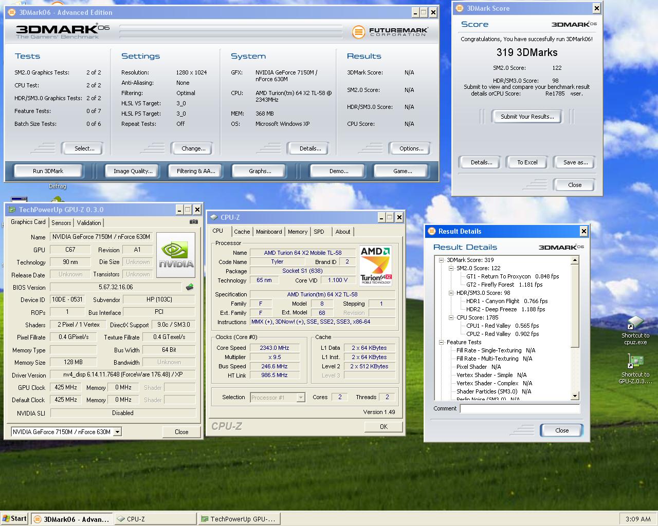The width and height of the screenshot is (658, 526).
Task: Launch the Demo... button
Action: click(x=339, y=171)
